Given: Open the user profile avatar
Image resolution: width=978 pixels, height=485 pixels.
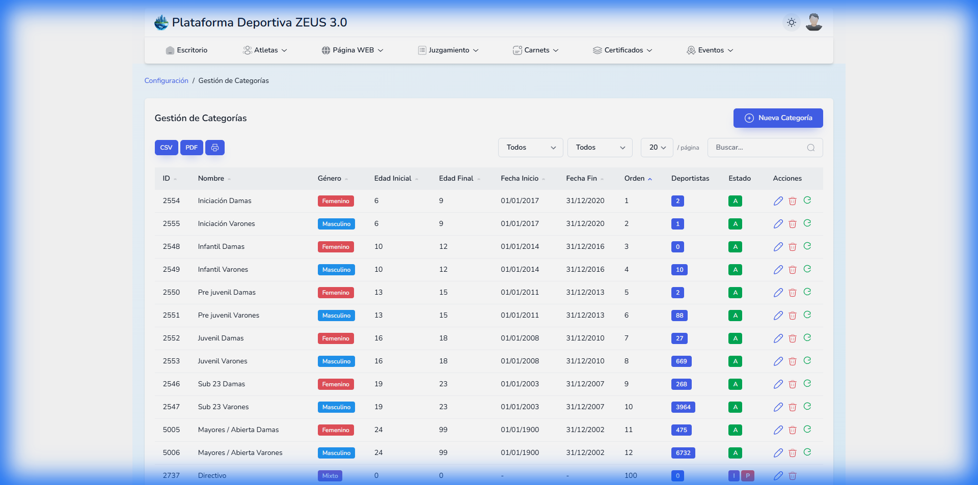Looking at the screenshot, I should (x=813, y=22).
